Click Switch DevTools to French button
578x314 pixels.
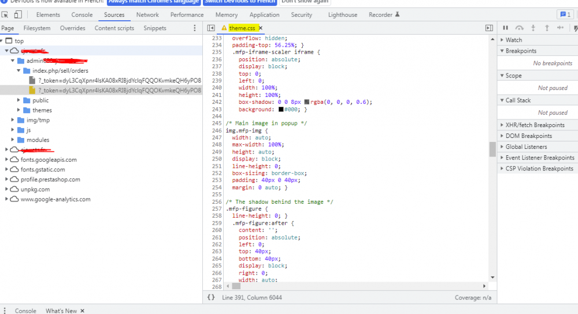click(240, 2)
